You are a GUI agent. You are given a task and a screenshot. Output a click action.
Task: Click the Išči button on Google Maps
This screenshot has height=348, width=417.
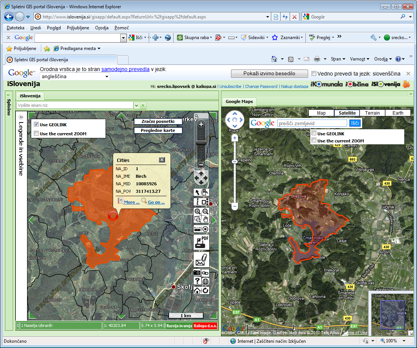click(355, 123)
